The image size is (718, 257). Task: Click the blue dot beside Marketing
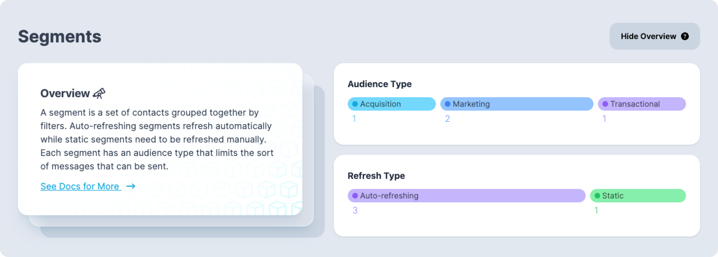tap(447, 104)
